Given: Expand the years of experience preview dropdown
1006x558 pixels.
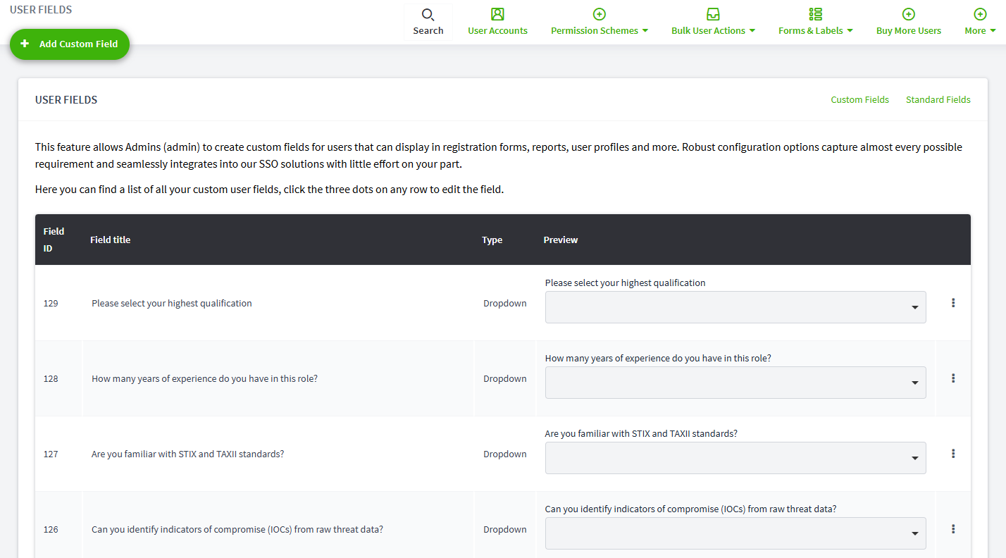Looking at the screenshot, I should [735, 383].
